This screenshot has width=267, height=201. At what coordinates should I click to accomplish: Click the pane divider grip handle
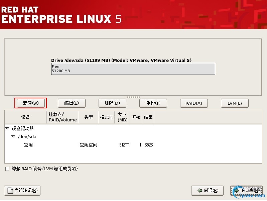click(133, 97)
